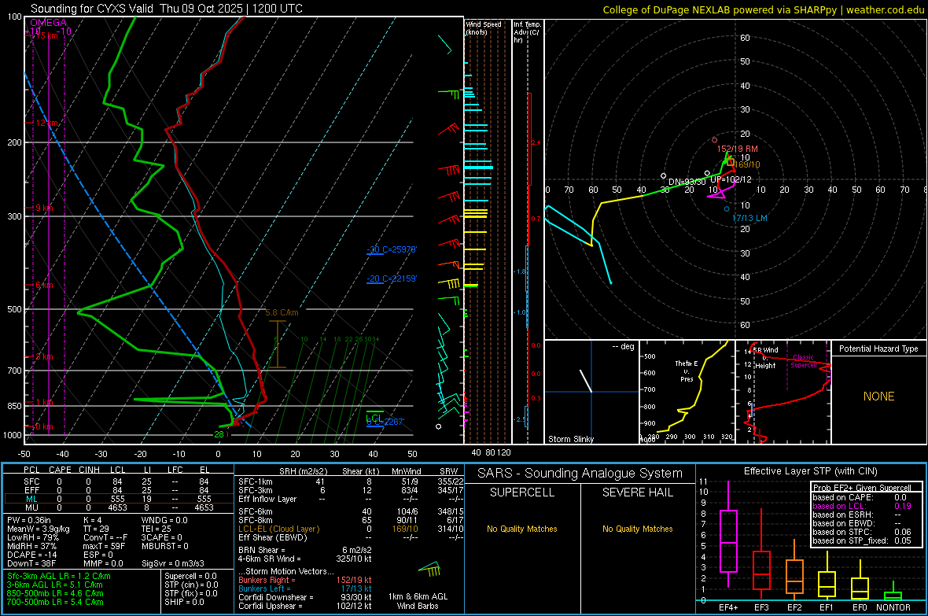Select the highlighted ML parcel row
928x616 pixels.
pos(118,499)
